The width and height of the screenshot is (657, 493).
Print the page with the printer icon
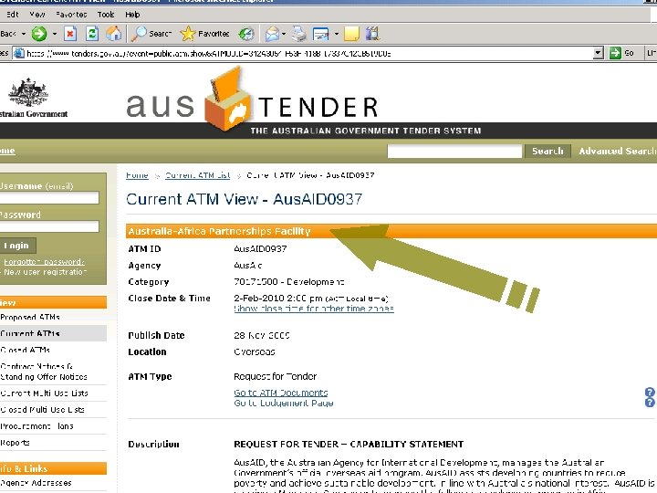pos(298,34)
